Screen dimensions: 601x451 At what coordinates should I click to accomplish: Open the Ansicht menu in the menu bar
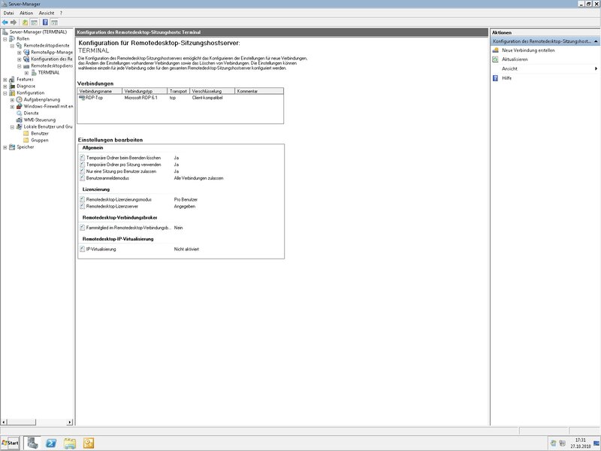point(47,13)
